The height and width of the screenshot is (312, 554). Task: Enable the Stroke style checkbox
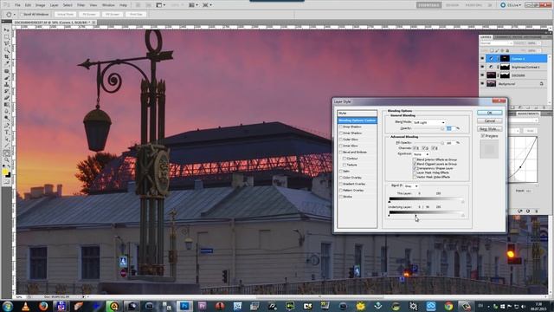coord(341,197)
